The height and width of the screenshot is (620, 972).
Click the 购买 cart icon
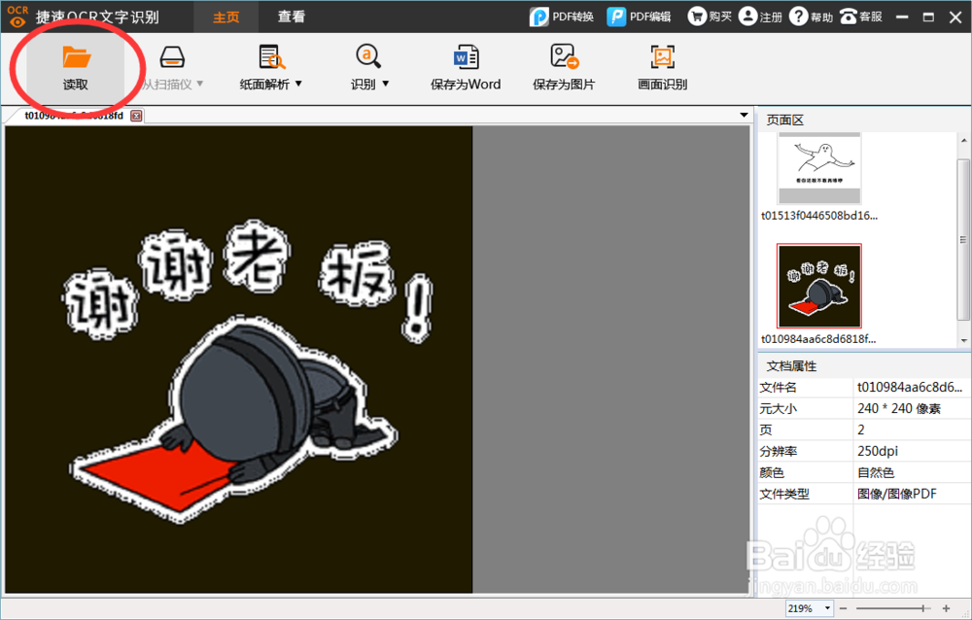697,17
